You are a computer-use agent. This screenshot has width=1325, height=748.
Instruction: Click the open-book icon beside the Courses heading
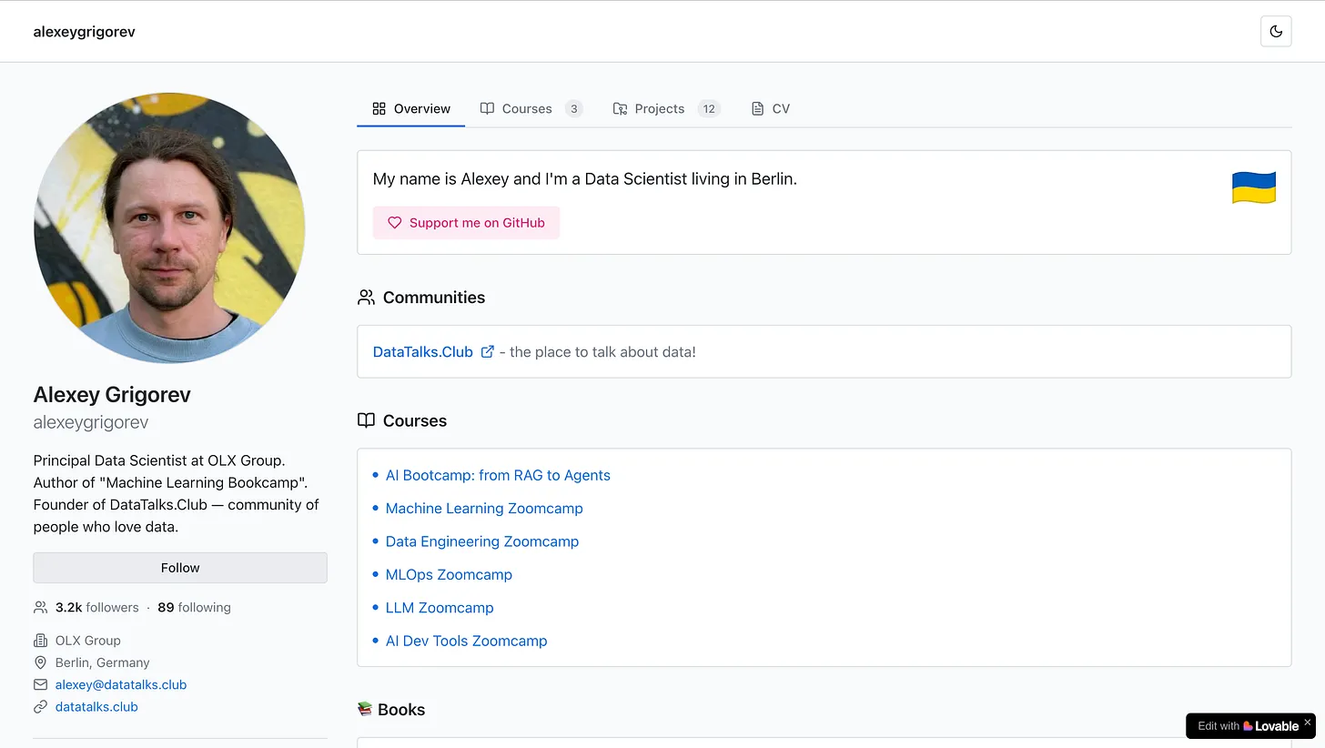(365, 419)
